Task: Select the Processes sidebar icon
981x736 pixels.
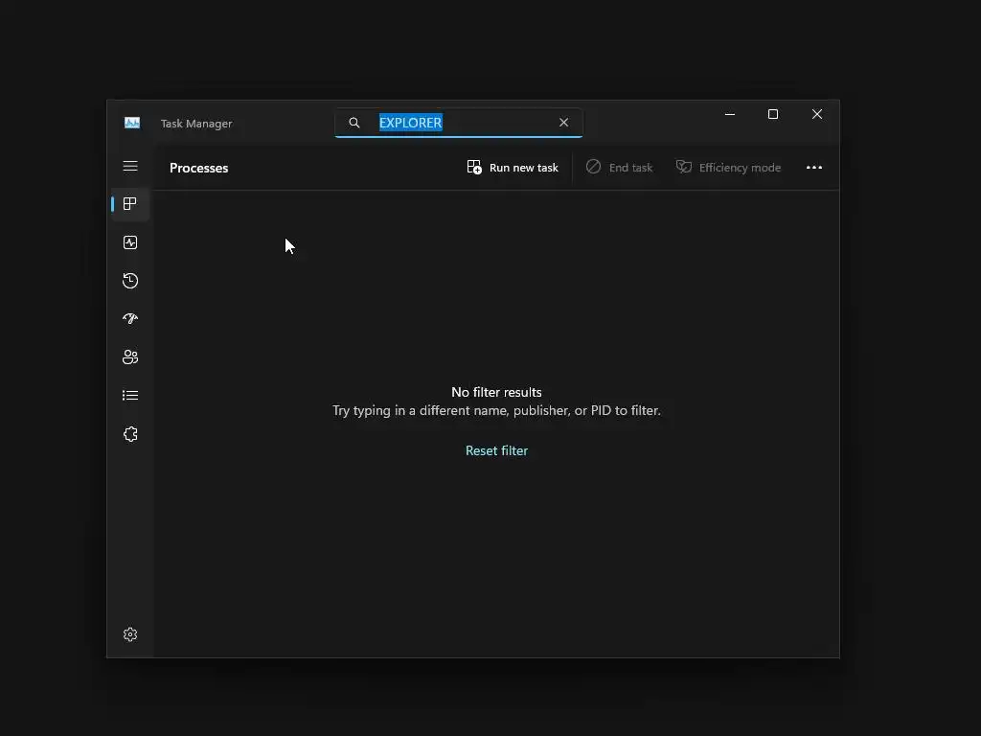Action: [x=130, y=204]
